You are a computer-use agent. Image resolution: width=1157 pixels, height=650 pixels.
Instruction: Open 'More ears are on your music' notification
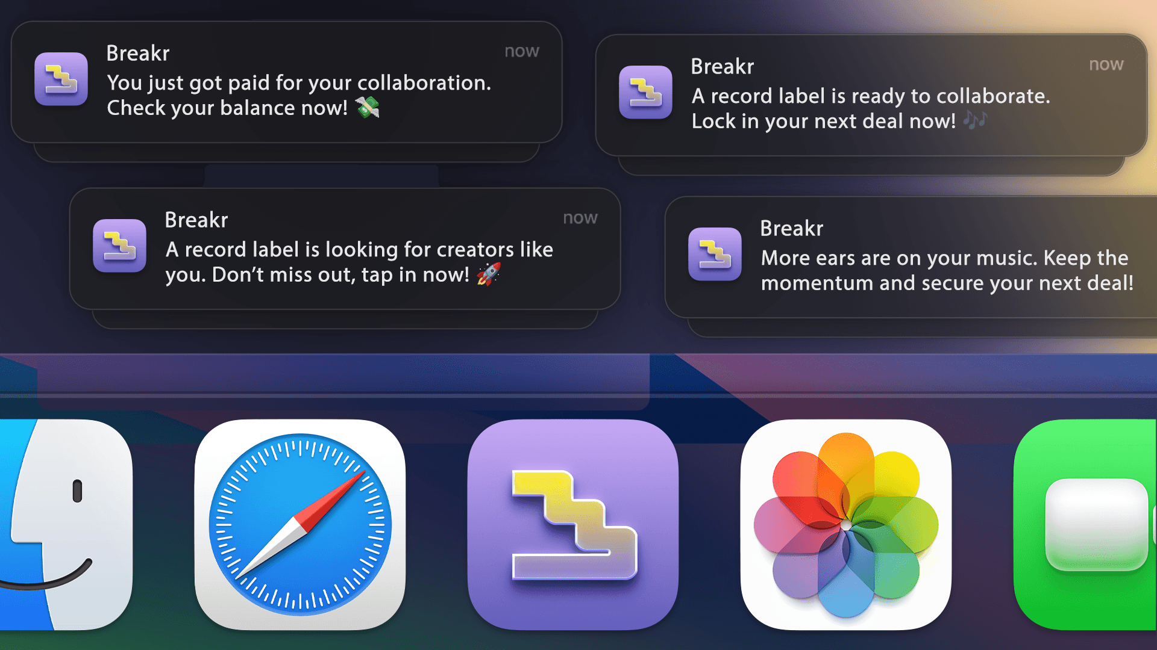946,270
